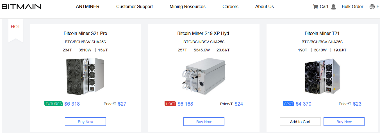Expand the About Us menu

click(264, 6)
